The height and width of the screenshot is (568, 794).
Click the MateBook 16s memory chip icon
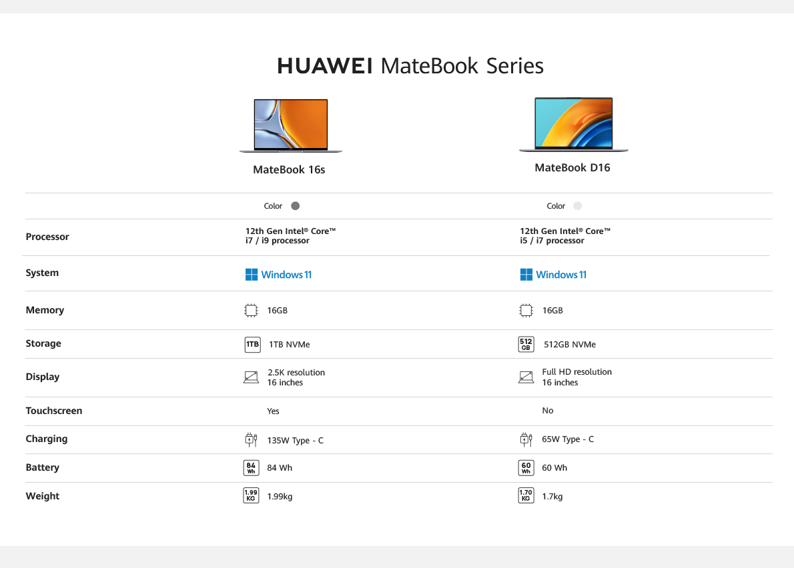[x=251, y=310]
